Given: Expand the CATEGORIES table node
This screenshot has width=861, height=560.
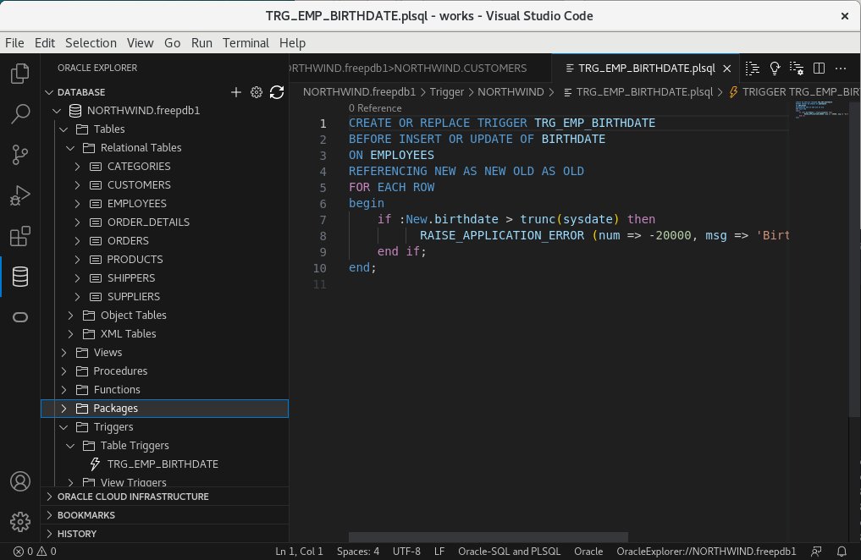Looking at the screenshot, I should 77,166.
